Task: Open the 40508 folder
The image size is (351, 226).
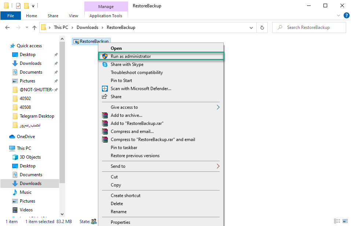Action: pyautogui.click(x=25, y=107)
